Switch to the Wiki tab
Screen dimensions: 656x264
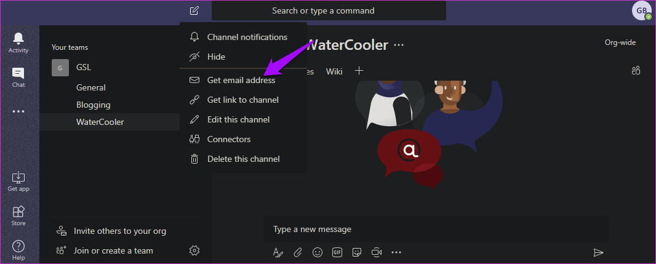pos(334,71)
